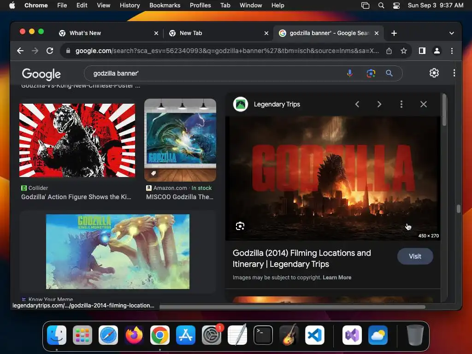This screenshot has width=472, height=354.
Task: Share this page via toolbar icon
Action: tap(389, 51)
